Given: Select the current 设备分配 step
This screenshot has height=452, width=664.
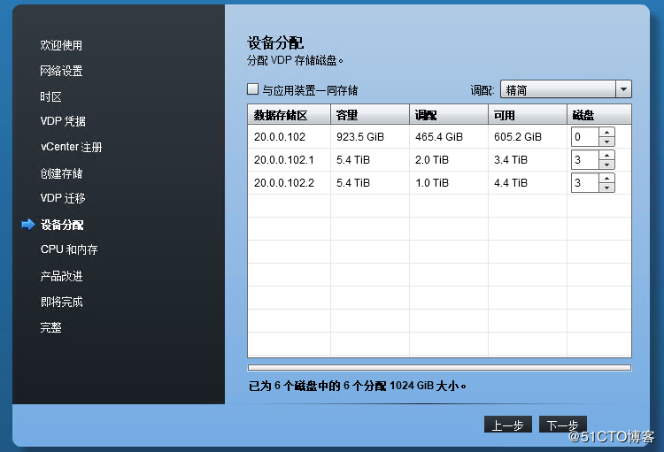Looking at the screenshot, I should [62, 225].
